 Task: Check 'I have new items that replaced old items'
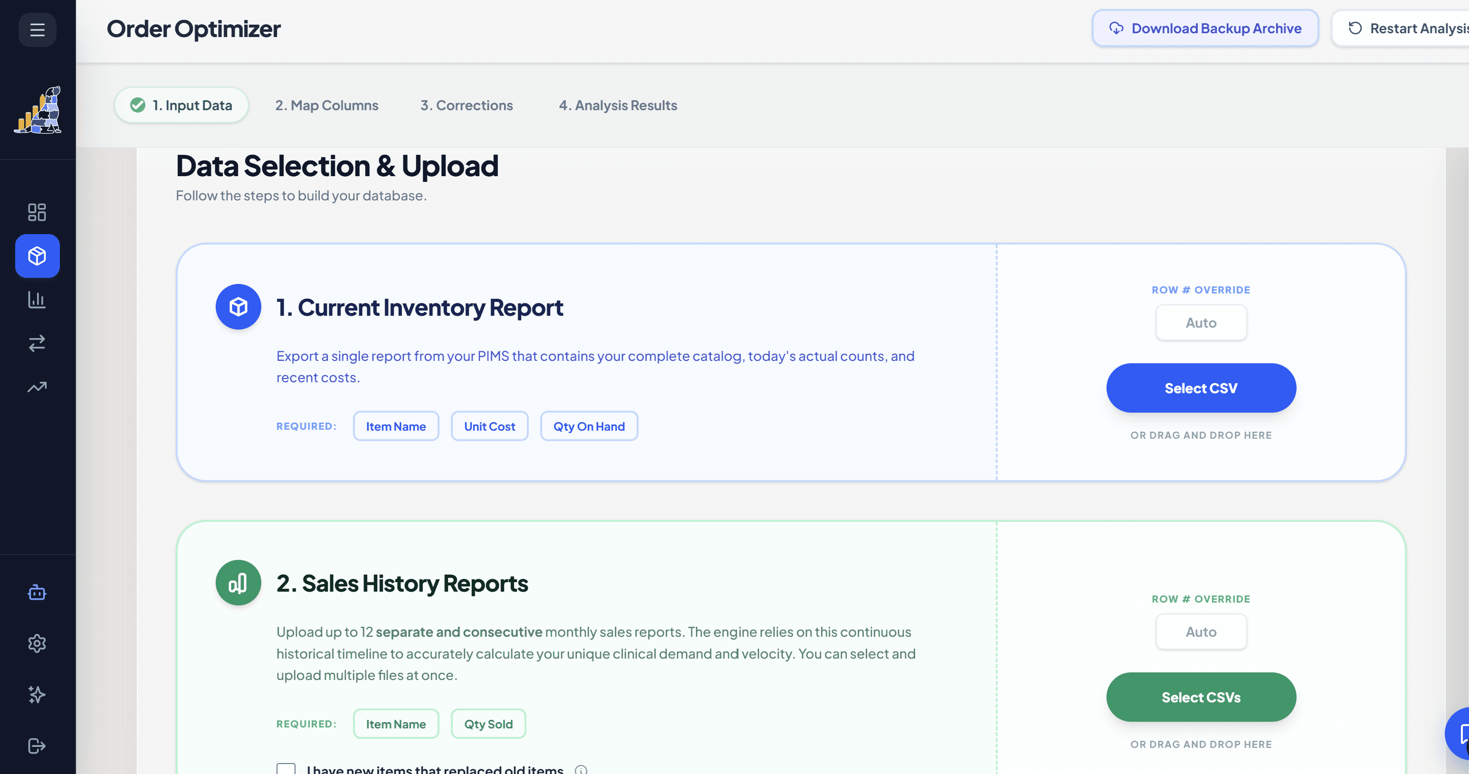(286, 769)
